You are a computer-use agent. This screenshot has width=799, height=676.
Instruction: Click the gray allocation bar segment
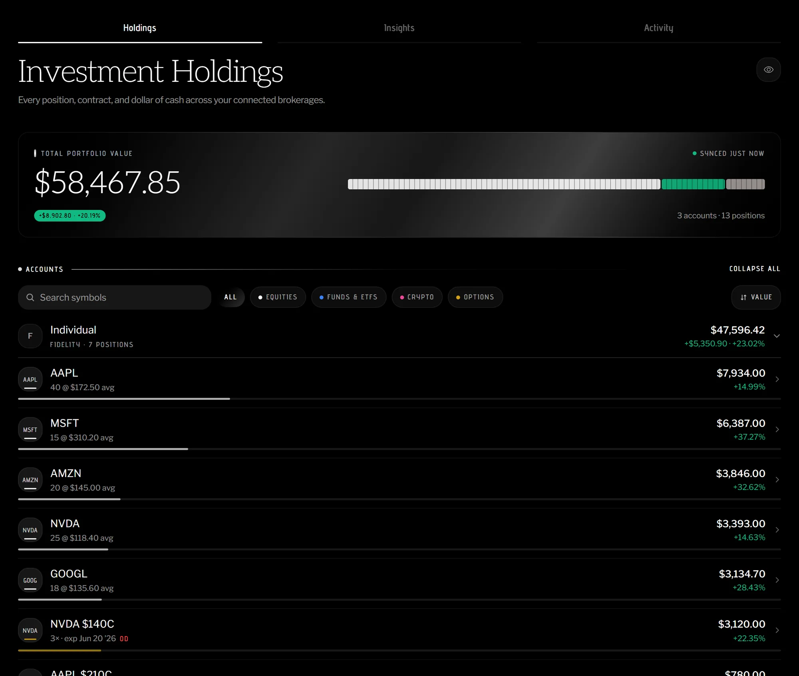click(745, 184)
